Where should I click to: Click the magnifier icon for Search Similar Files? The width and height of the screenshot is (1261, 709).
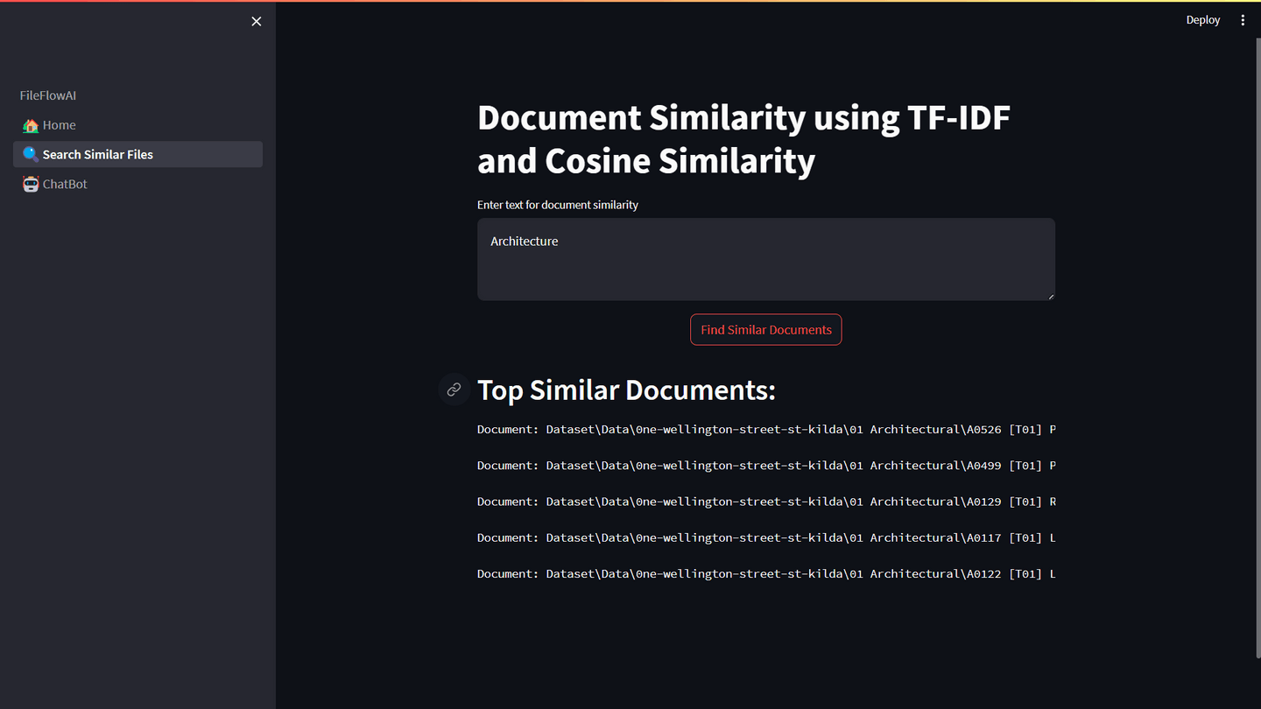point(31,154)
